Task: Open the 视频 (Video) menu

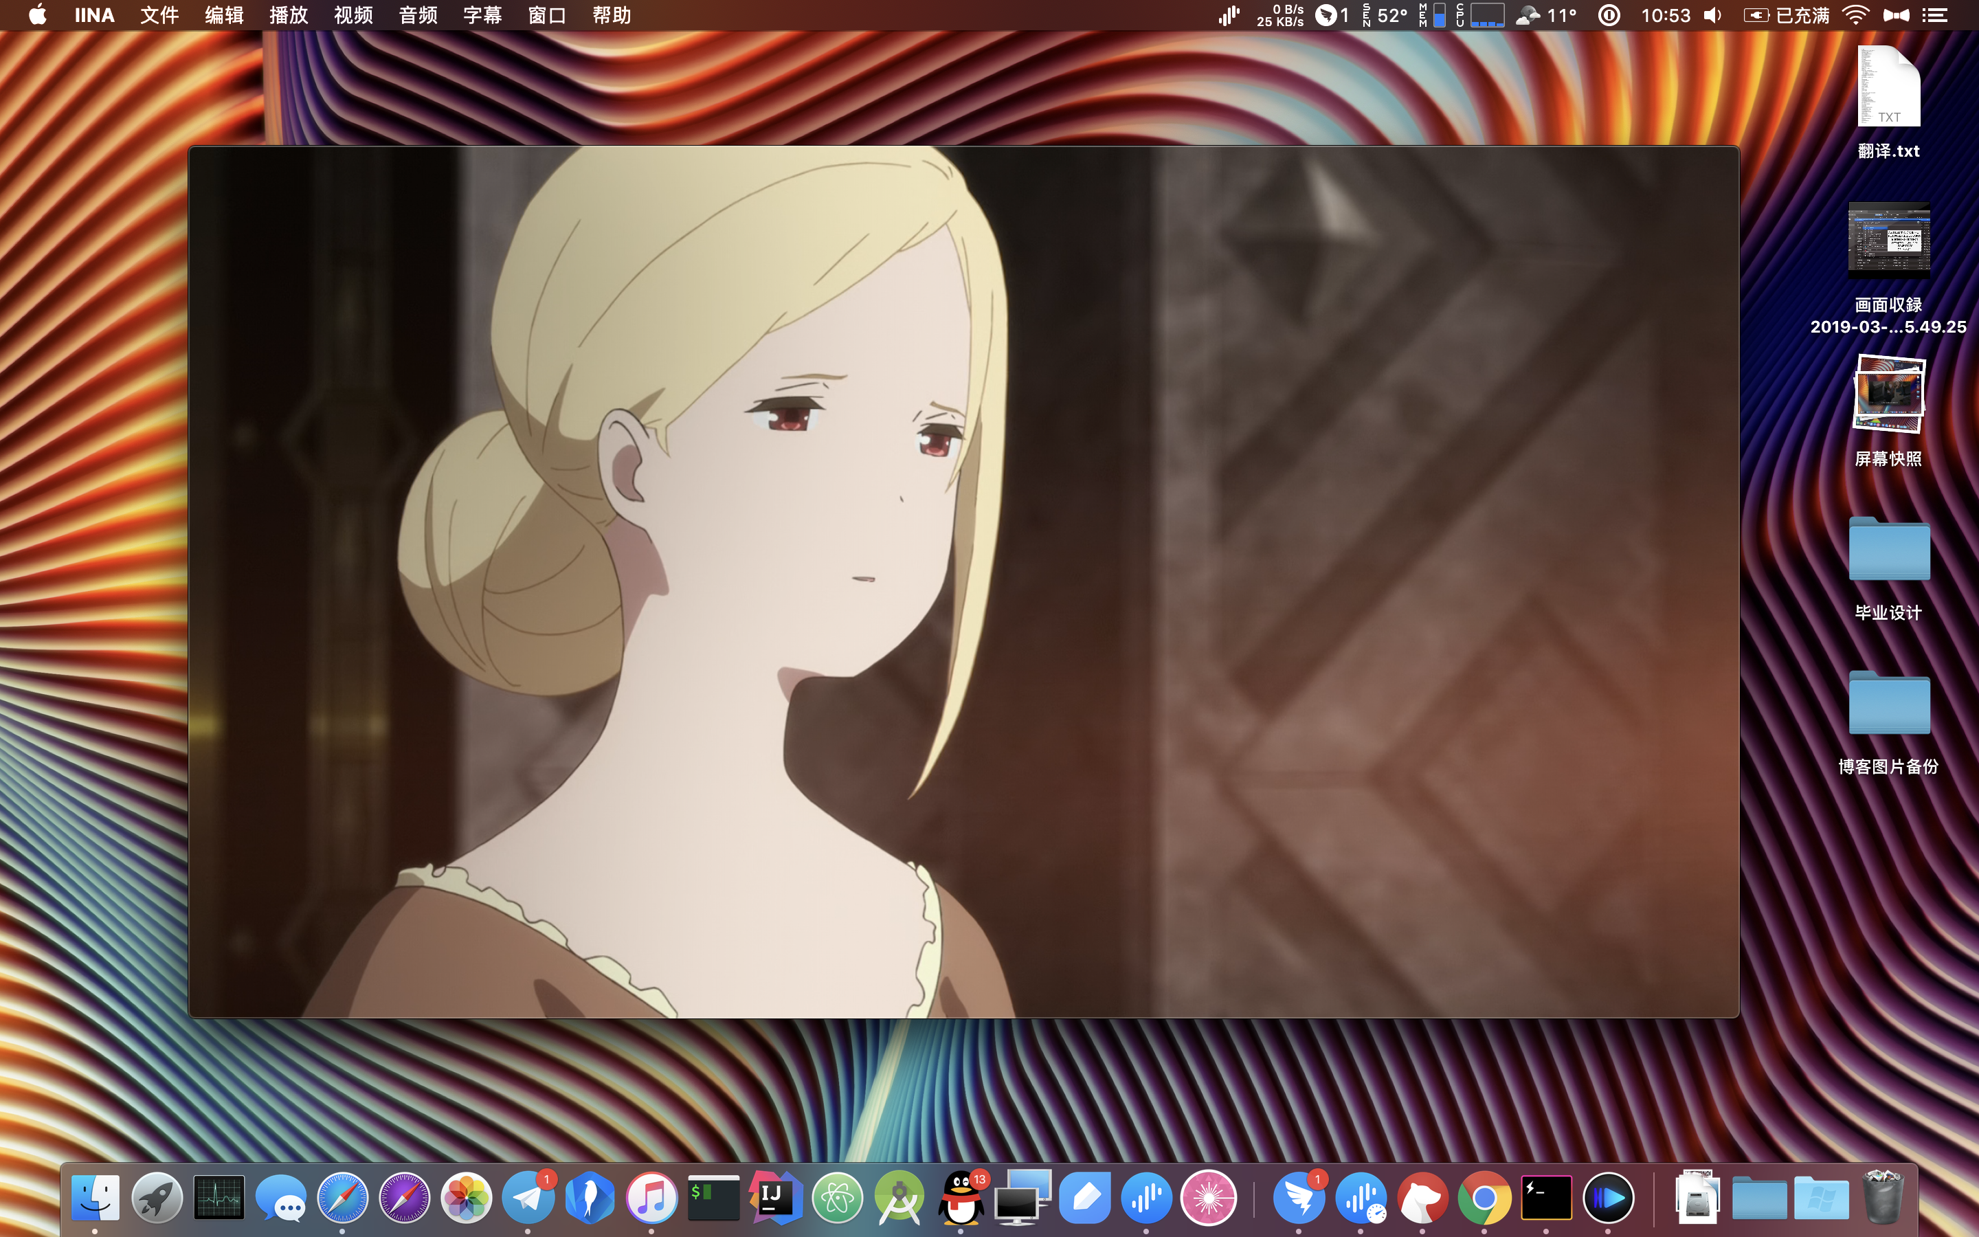Action: pyautogui.click(x=353, y=16)
